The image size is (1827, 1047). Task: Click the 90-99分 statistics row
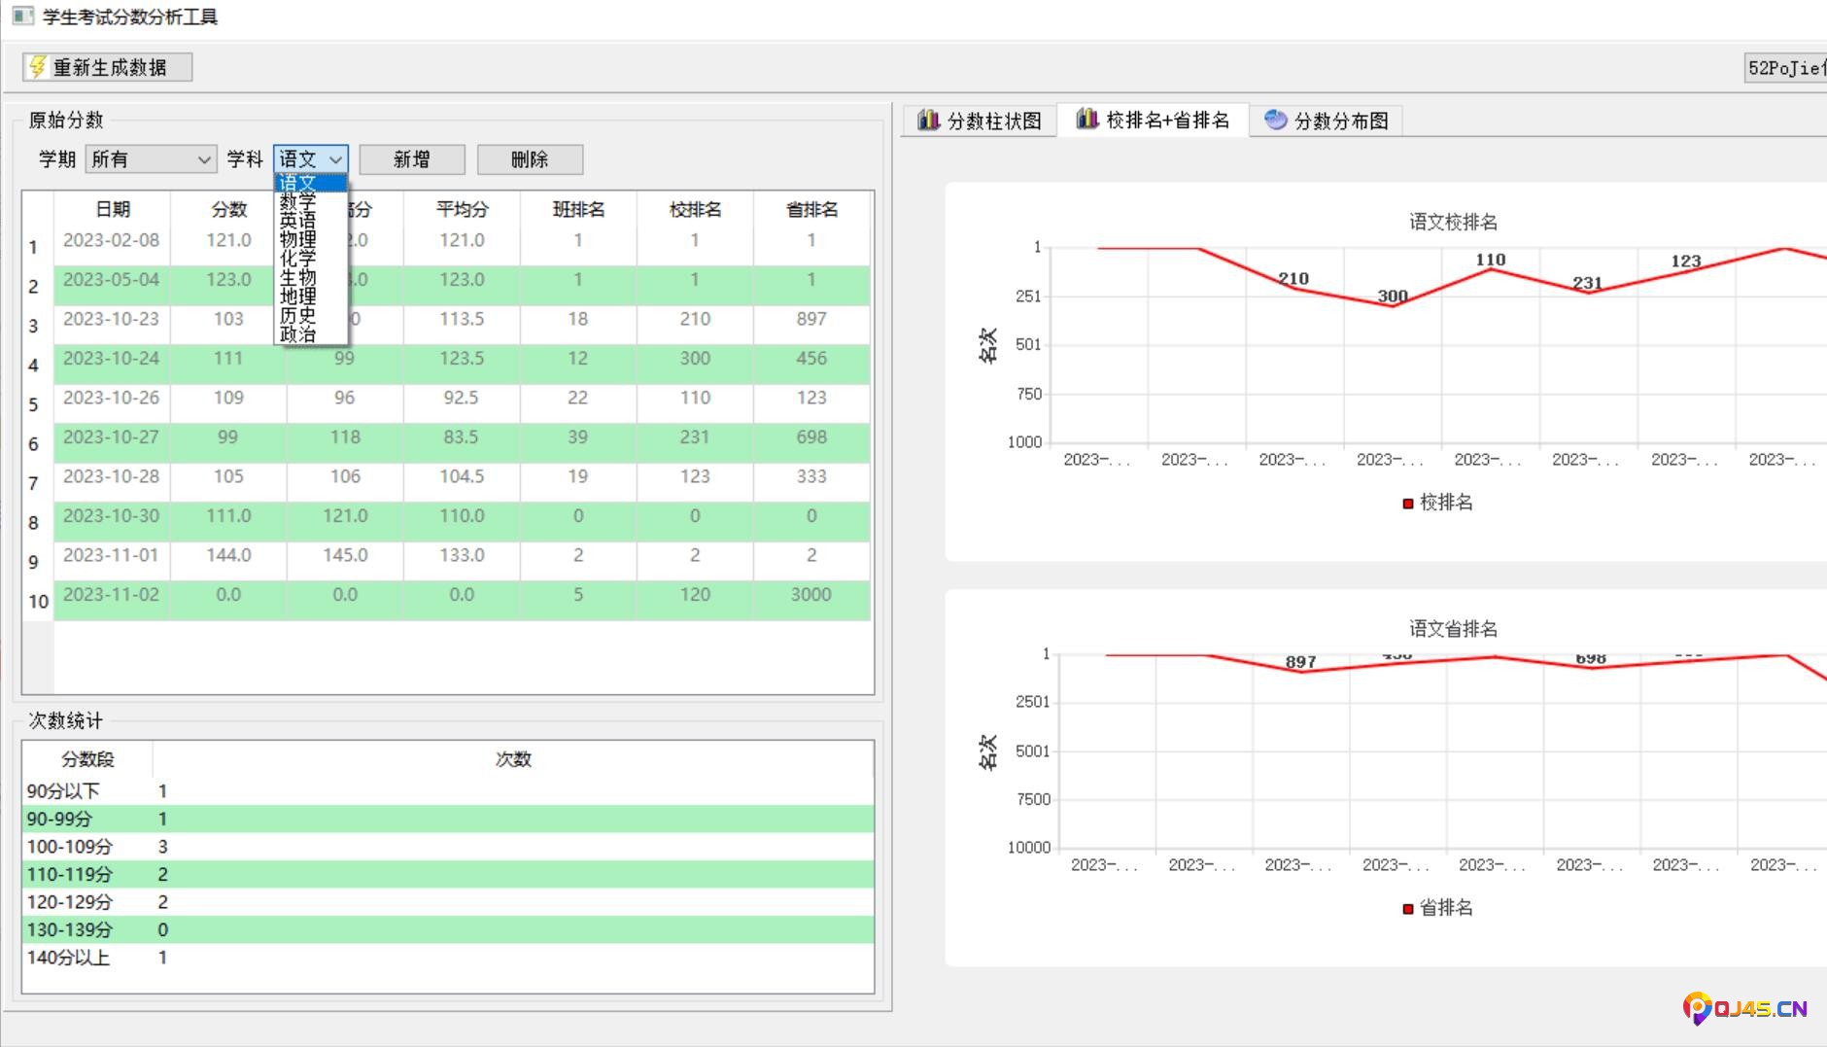[x=448, y=819]
